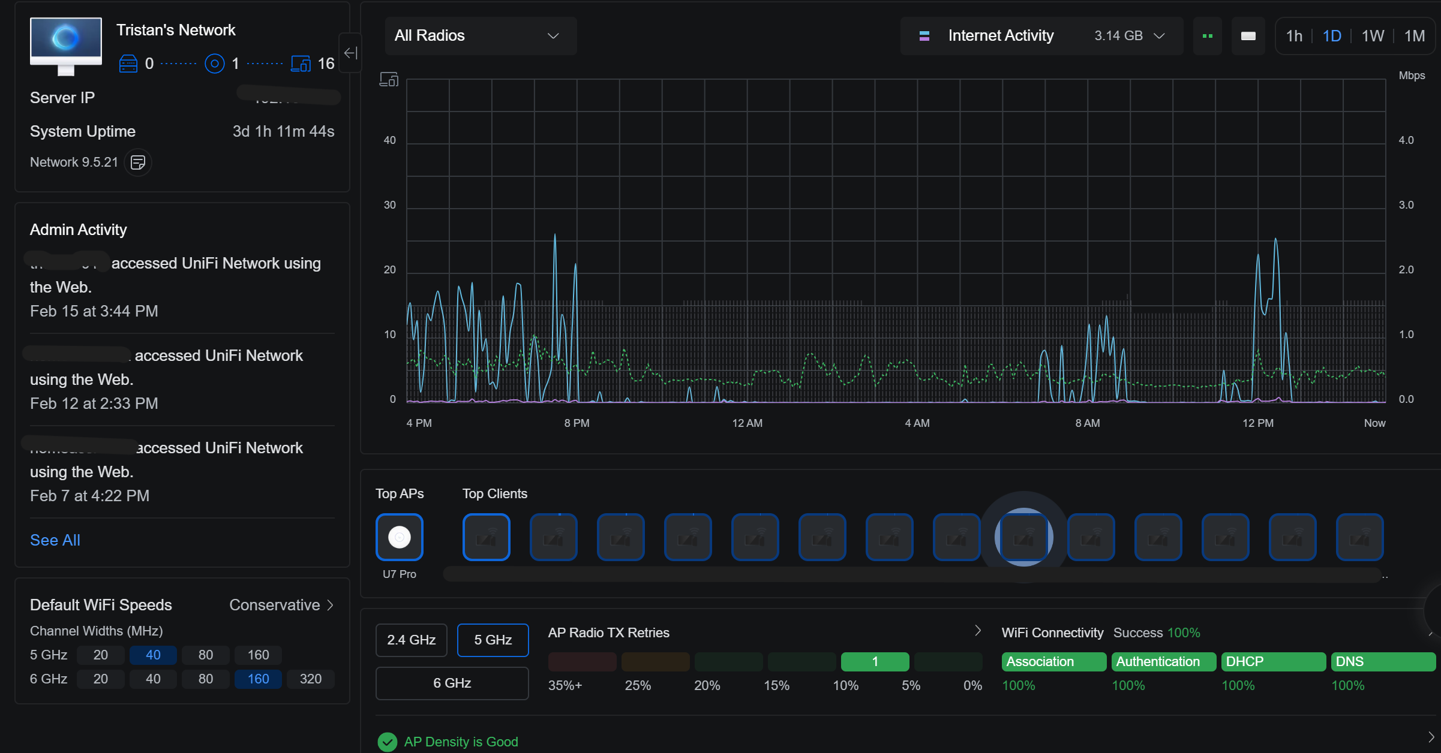
Task: Open the All Radios dropdown
Action: coord(479,35)
